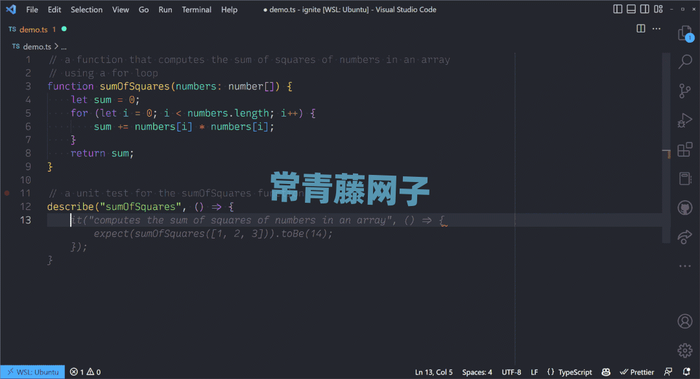Toggle the primary side bar layout button

(617, 10)
